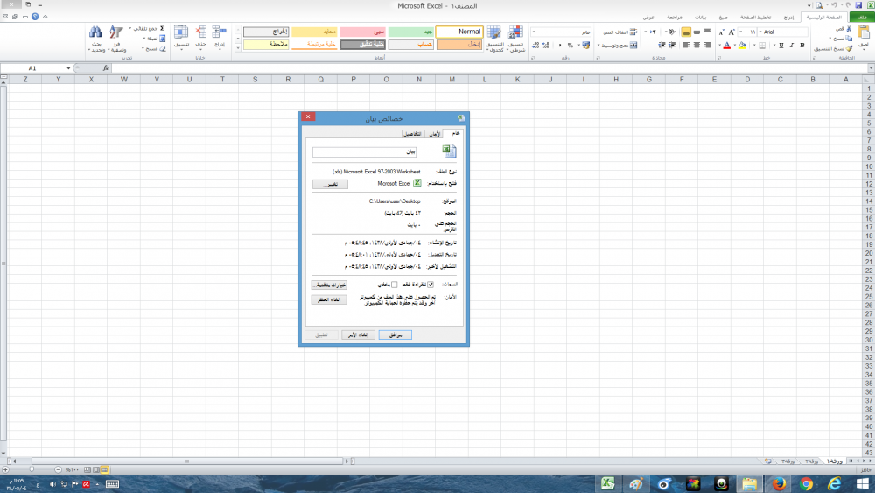Click the Format Painter brush icon

[849, 48]
